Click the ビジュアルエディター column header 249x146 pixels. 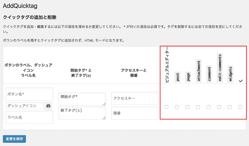167,65
